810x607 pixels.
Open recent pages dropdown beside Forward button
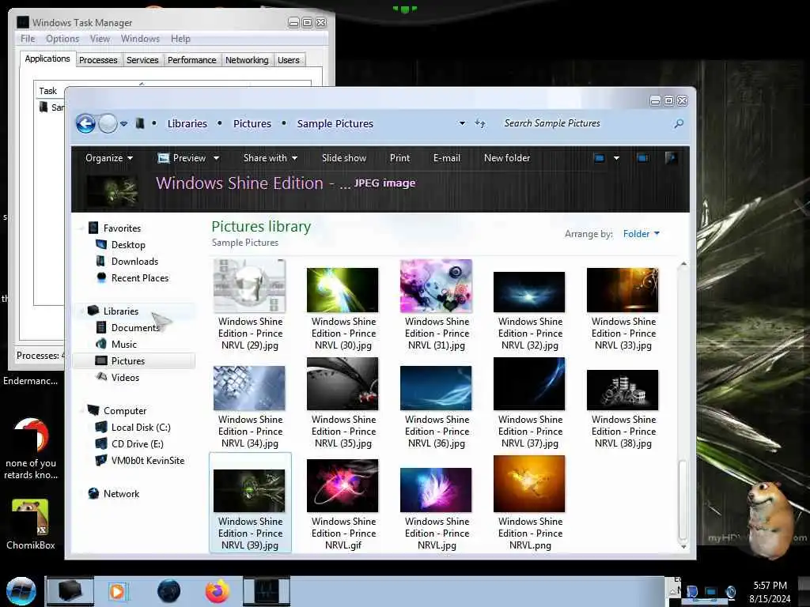pyautogui.click(x=124, y=124)
